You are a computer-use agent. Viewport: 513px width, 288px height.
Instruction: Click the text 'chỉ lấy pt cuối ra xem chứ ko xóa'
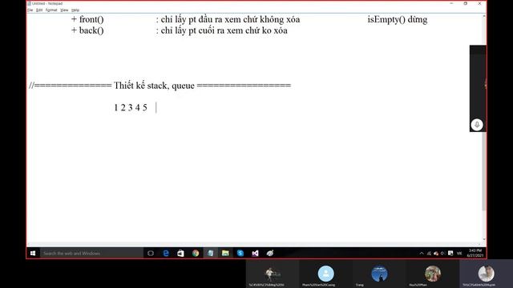click(x=224, y=30)
